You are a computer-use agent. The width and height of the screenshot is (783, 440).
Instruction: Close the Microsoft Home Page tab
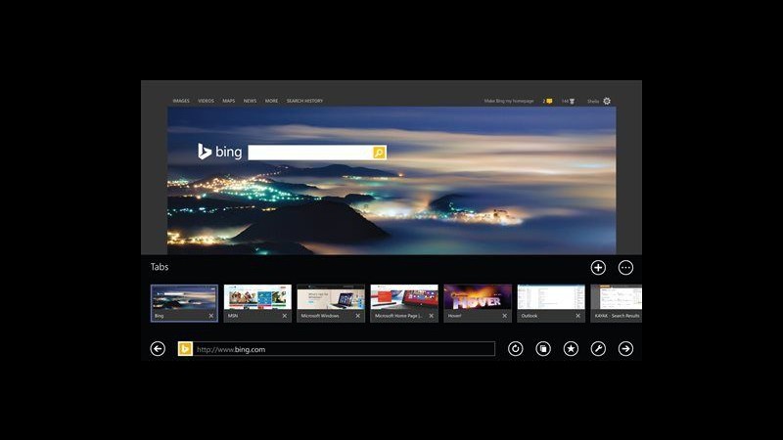431,316
